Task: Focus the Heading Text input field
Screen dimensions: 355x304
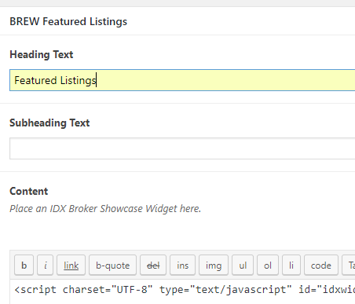Action: point(182,80)
